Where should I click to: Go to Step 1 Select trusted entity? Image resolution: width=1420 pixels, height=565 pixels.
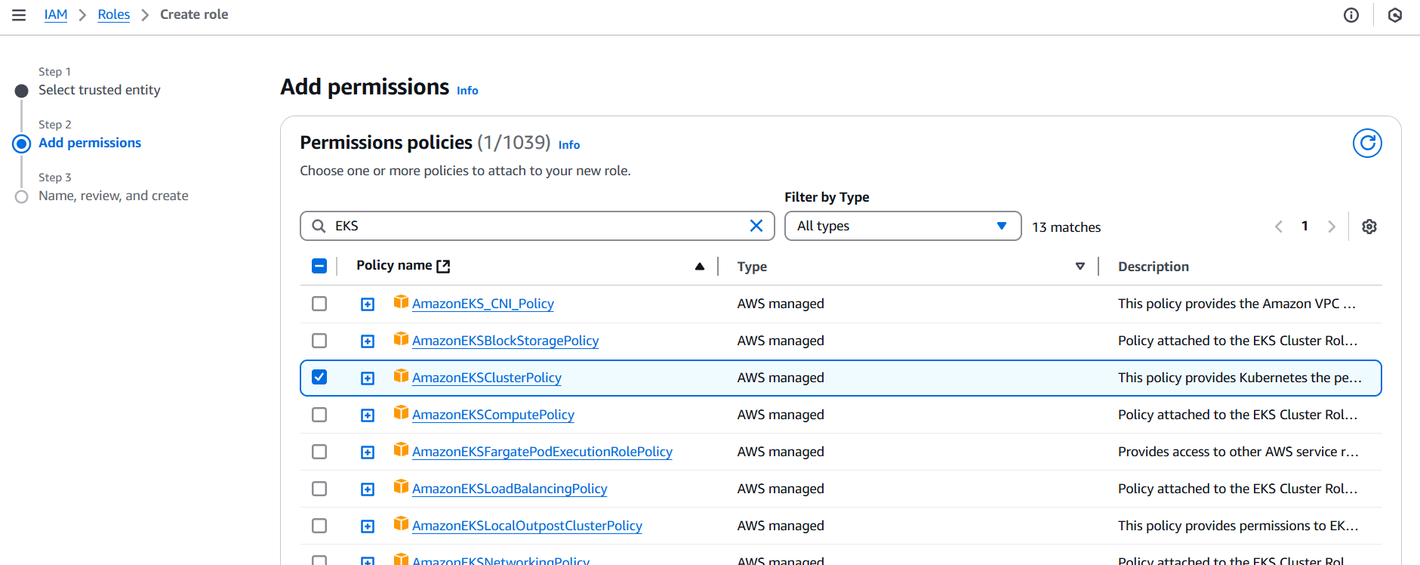pos(100,90)
